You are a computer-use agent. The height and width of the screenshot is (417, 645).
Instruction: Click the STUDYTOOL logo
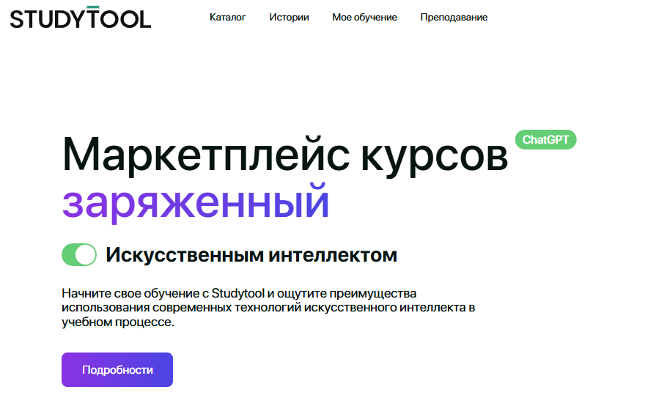click(x=81, y=18)
